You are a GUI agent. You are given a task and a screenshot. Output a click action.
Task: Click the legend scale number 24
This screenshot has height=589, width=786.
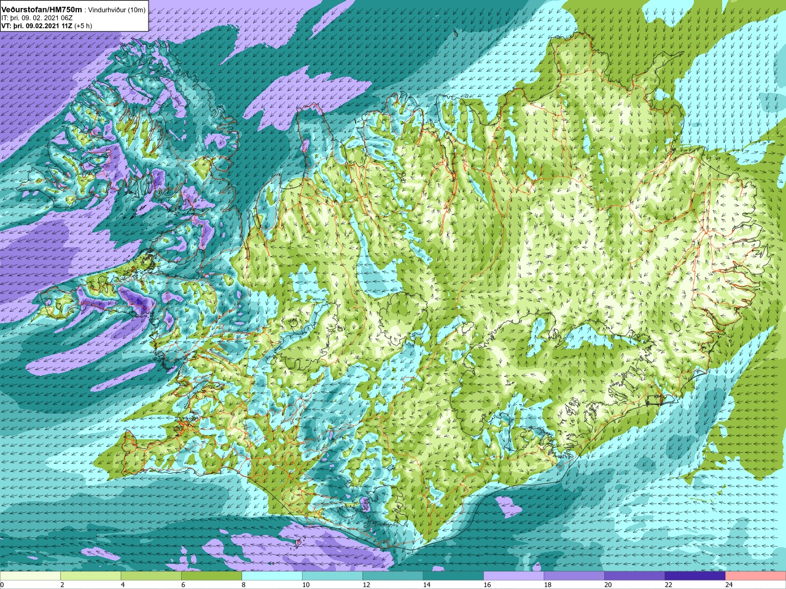point(728,585)
